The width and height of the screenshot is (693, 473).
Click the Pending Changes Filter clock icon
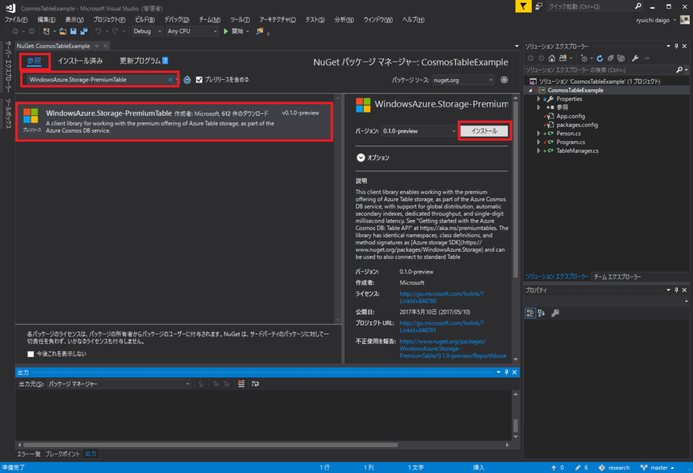coord(584,58)
